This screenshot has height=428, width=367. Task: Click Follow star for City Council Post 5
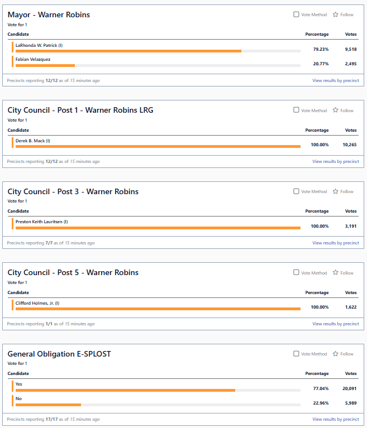pyautogui.click(x=336, y=273)
